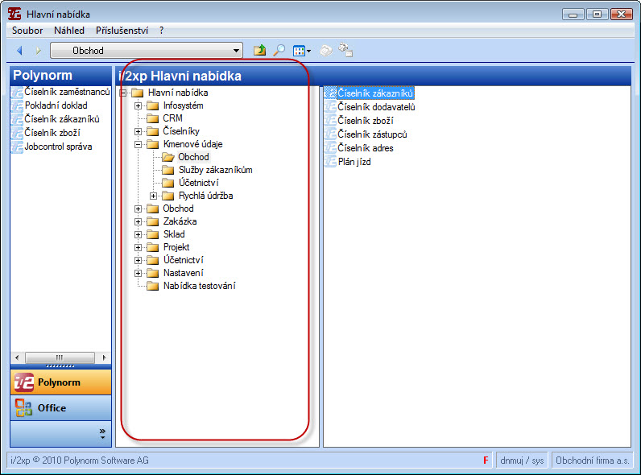Select the Nabídka testování folder
The width and height of the screenshot is (641, 475).
pyautogui.click(x=199, y=286)
